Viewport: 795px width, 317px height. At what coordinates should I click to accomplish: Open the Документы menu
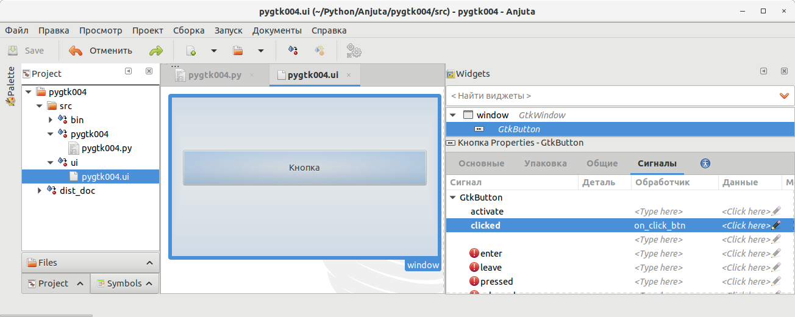(x=277, y=30)
